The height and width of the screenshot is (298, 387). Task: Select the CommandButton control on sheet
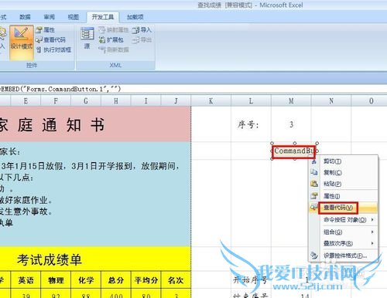[x=293, y=151]
